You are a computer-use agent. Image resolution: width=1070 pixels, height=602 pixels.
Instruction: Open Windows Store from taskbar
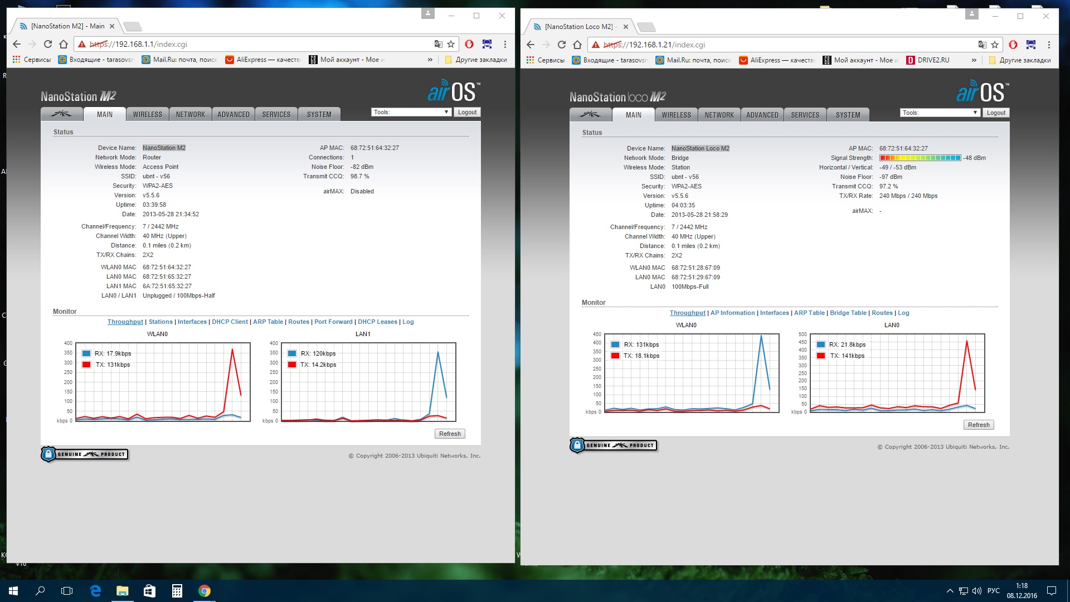click(149, 591)
